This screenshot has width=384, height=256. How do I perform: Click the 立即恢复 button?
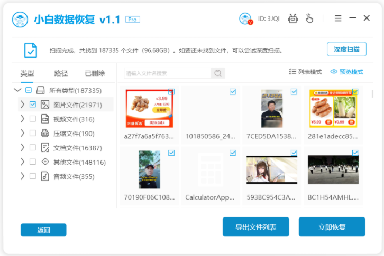[332, 227]
